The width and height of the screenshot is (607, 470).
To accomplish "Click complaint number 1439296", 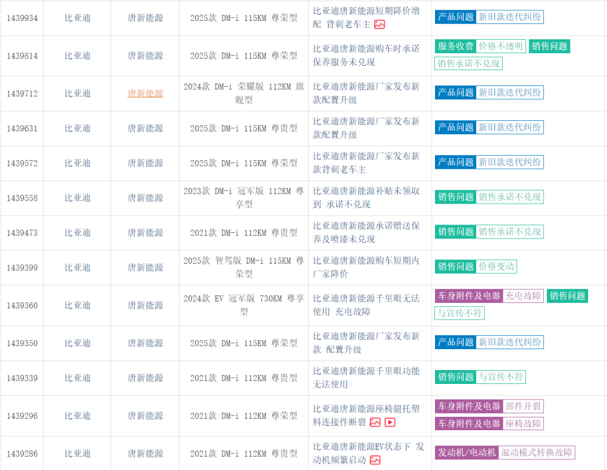I will (22, 416).
